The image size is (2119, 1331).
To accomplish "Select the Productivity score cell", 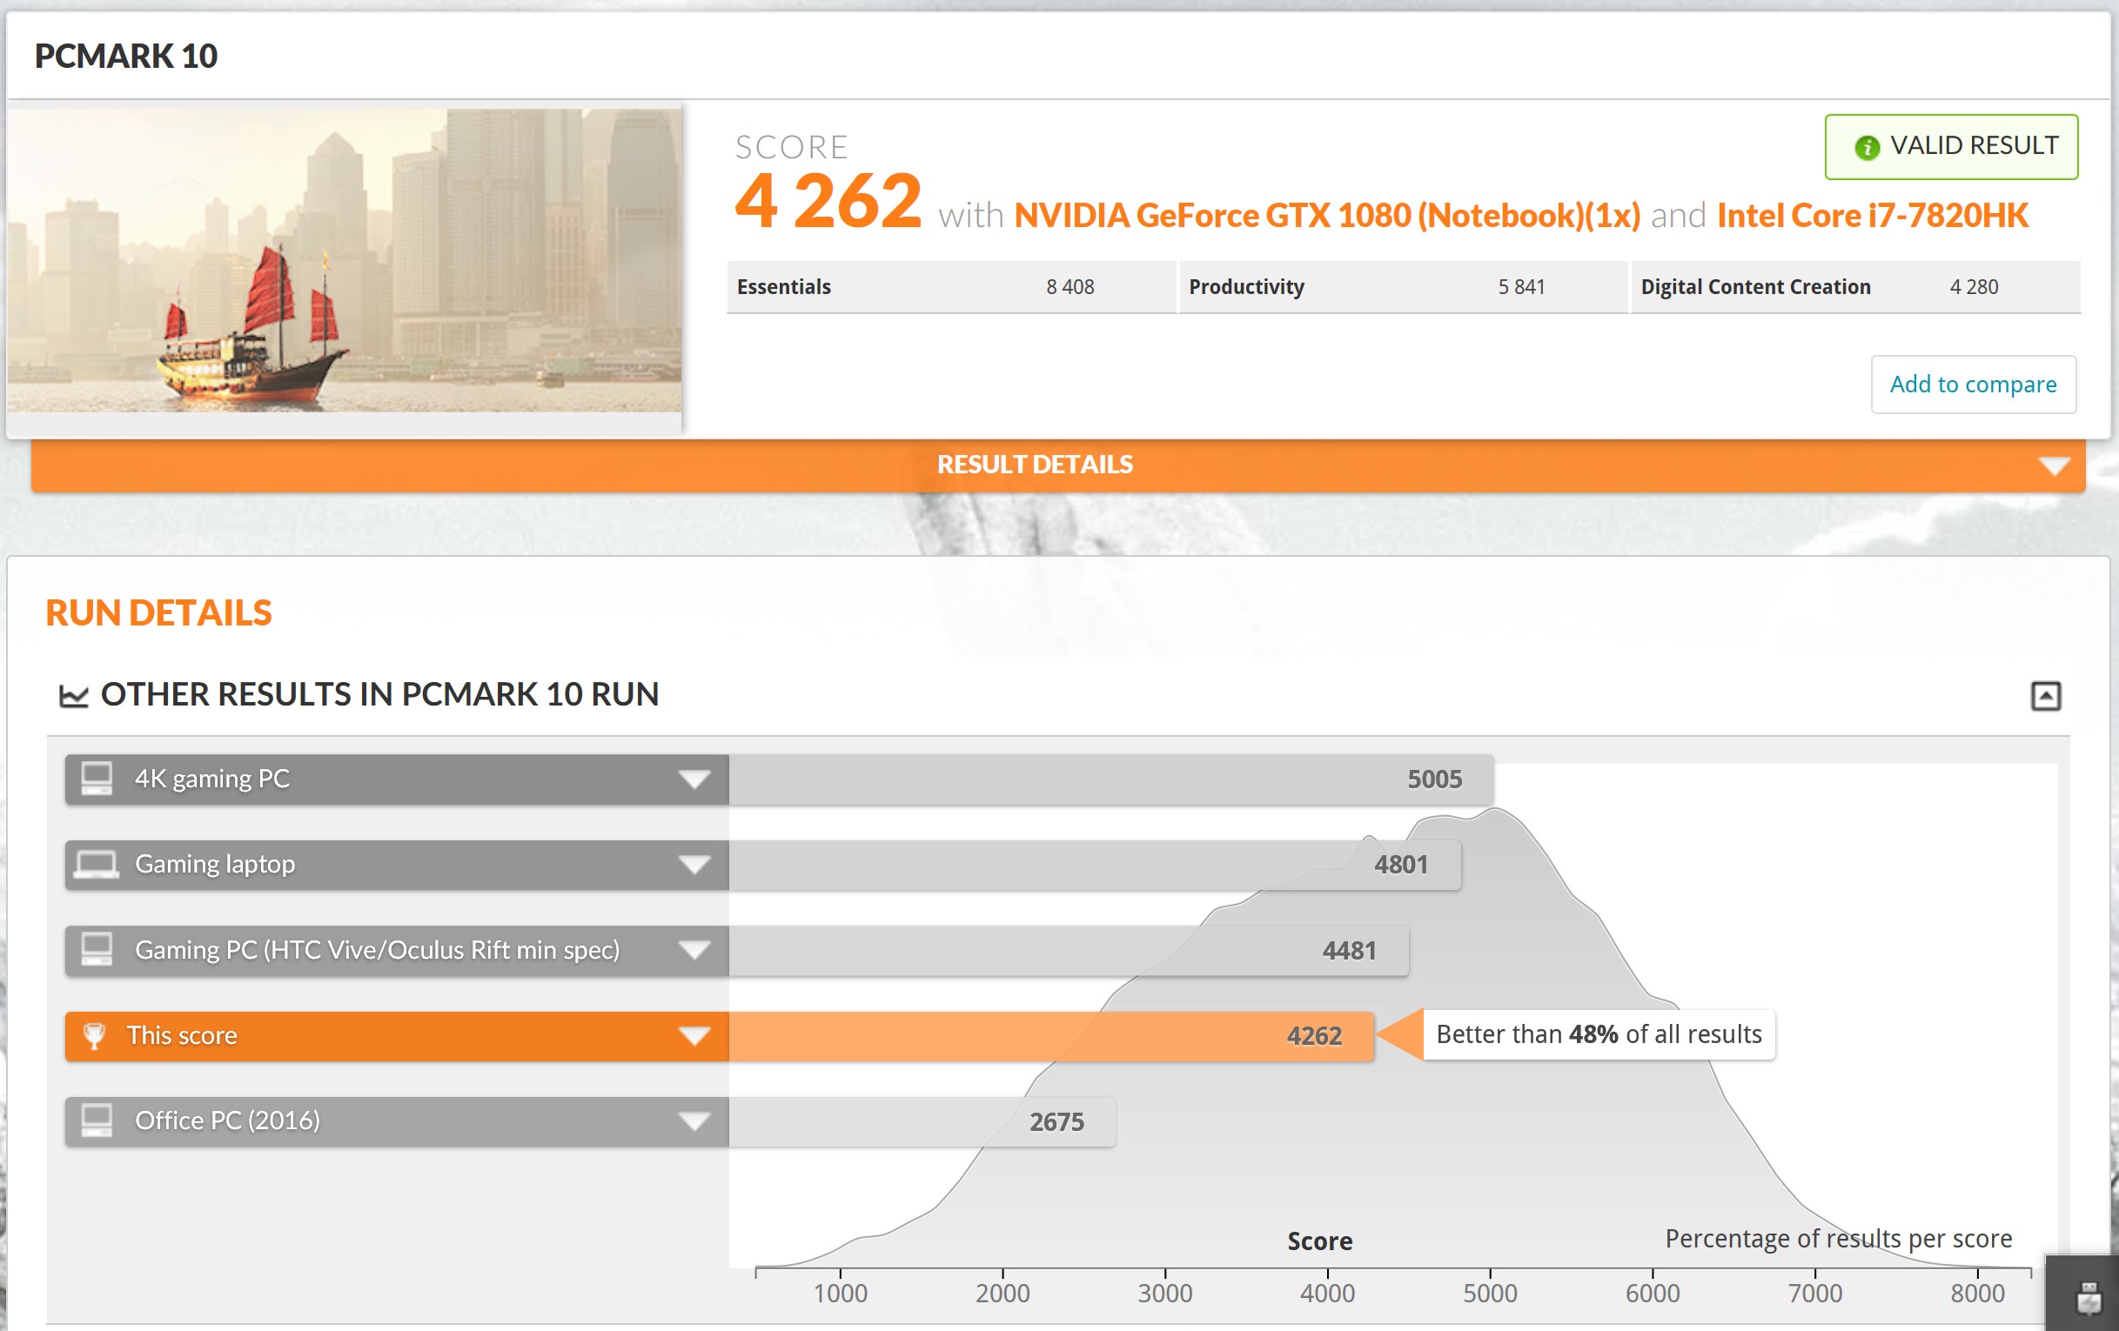I will pos(1404,287).
